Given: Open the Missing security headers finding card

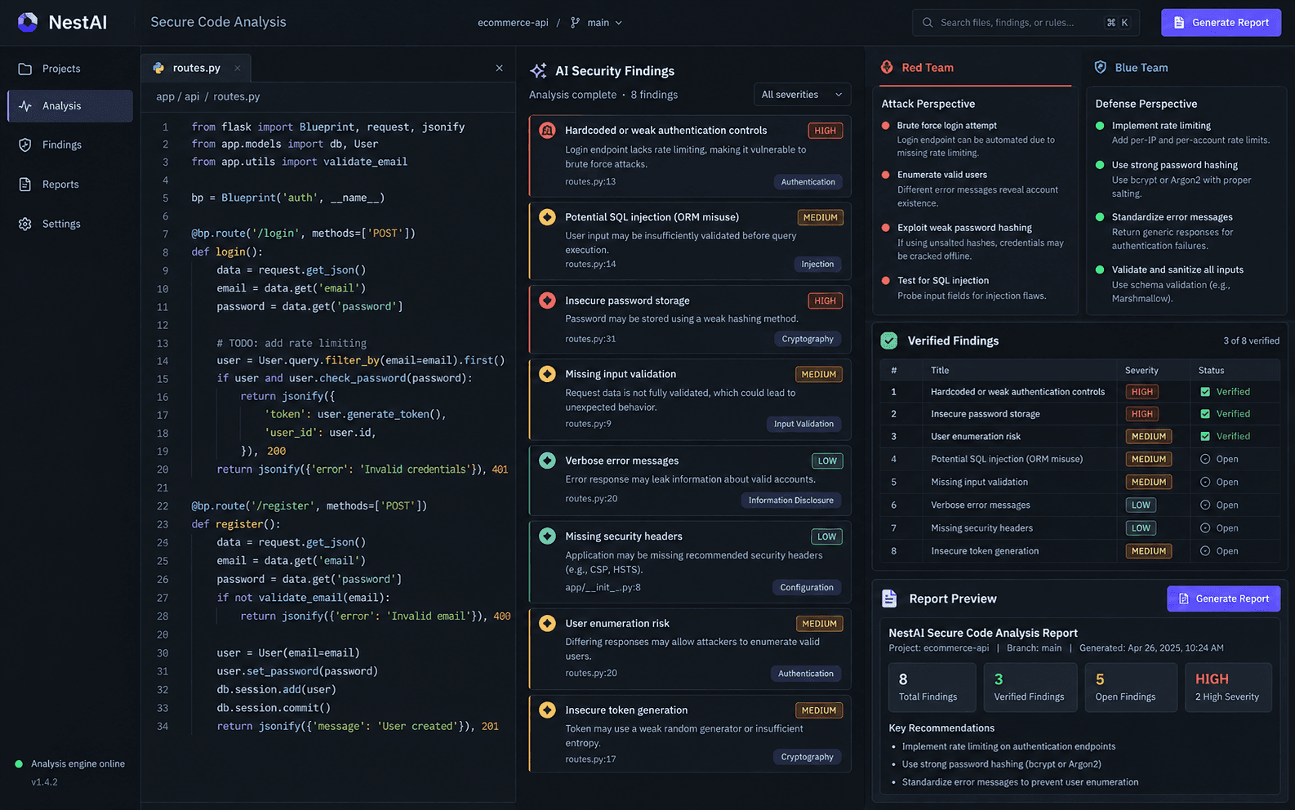Looking at the screenshot, I should click(x=690, y=562).
